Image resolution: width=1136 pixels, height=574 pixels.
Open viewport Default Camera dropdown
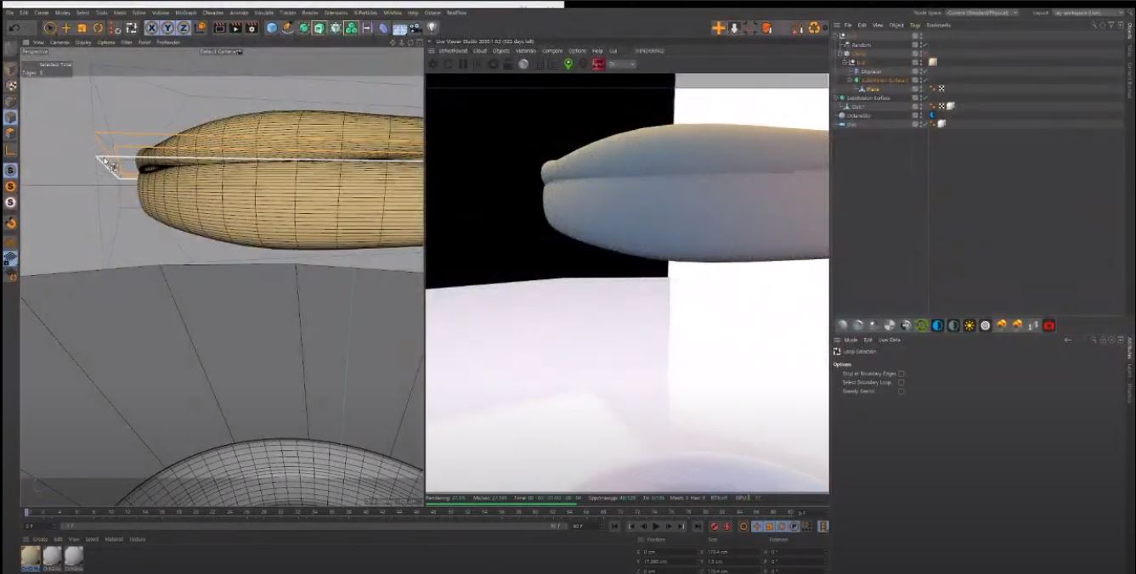[221, 52]
